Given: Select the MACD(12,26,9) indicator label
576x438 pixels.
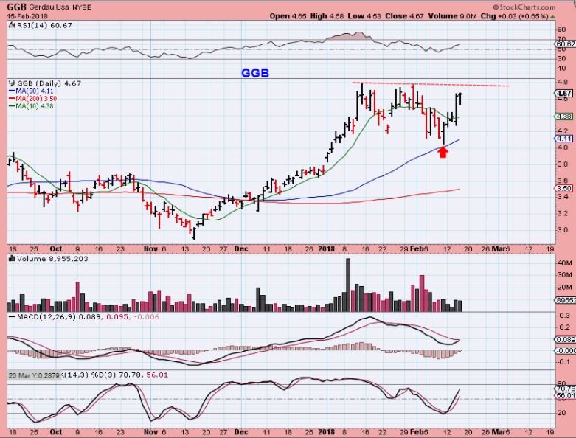Looking at the screenshot, I should point(46,316).
